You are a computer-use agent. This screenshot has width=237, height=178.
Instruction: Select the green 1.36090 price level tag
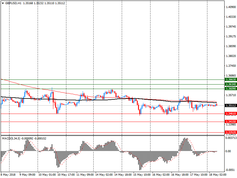(x=231, y=89)
